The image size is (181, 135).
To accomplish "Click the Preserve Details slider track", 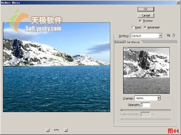I will point(146,119).
